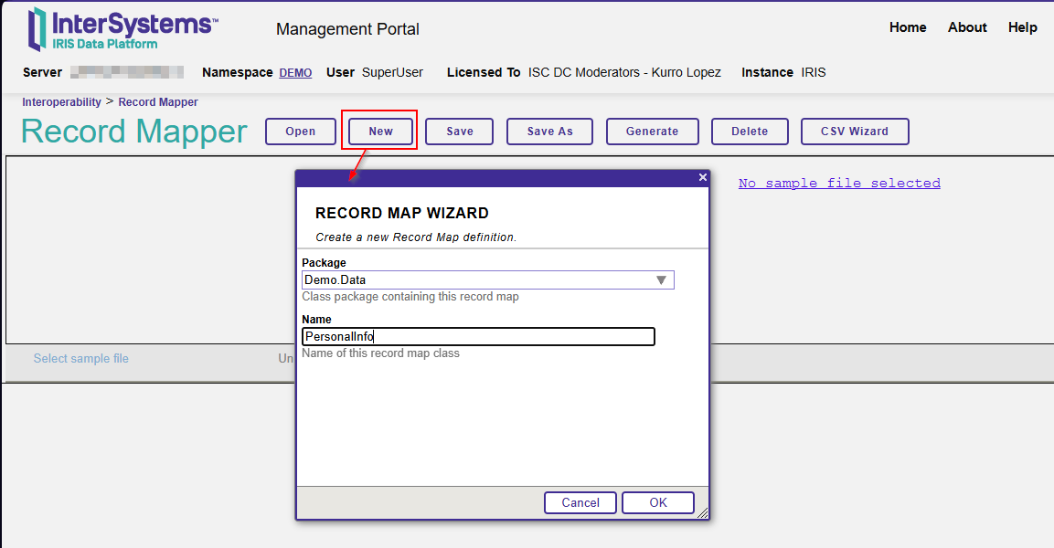
Task: Click the InterSystems IRIS logo
Action: coord(122,29)
